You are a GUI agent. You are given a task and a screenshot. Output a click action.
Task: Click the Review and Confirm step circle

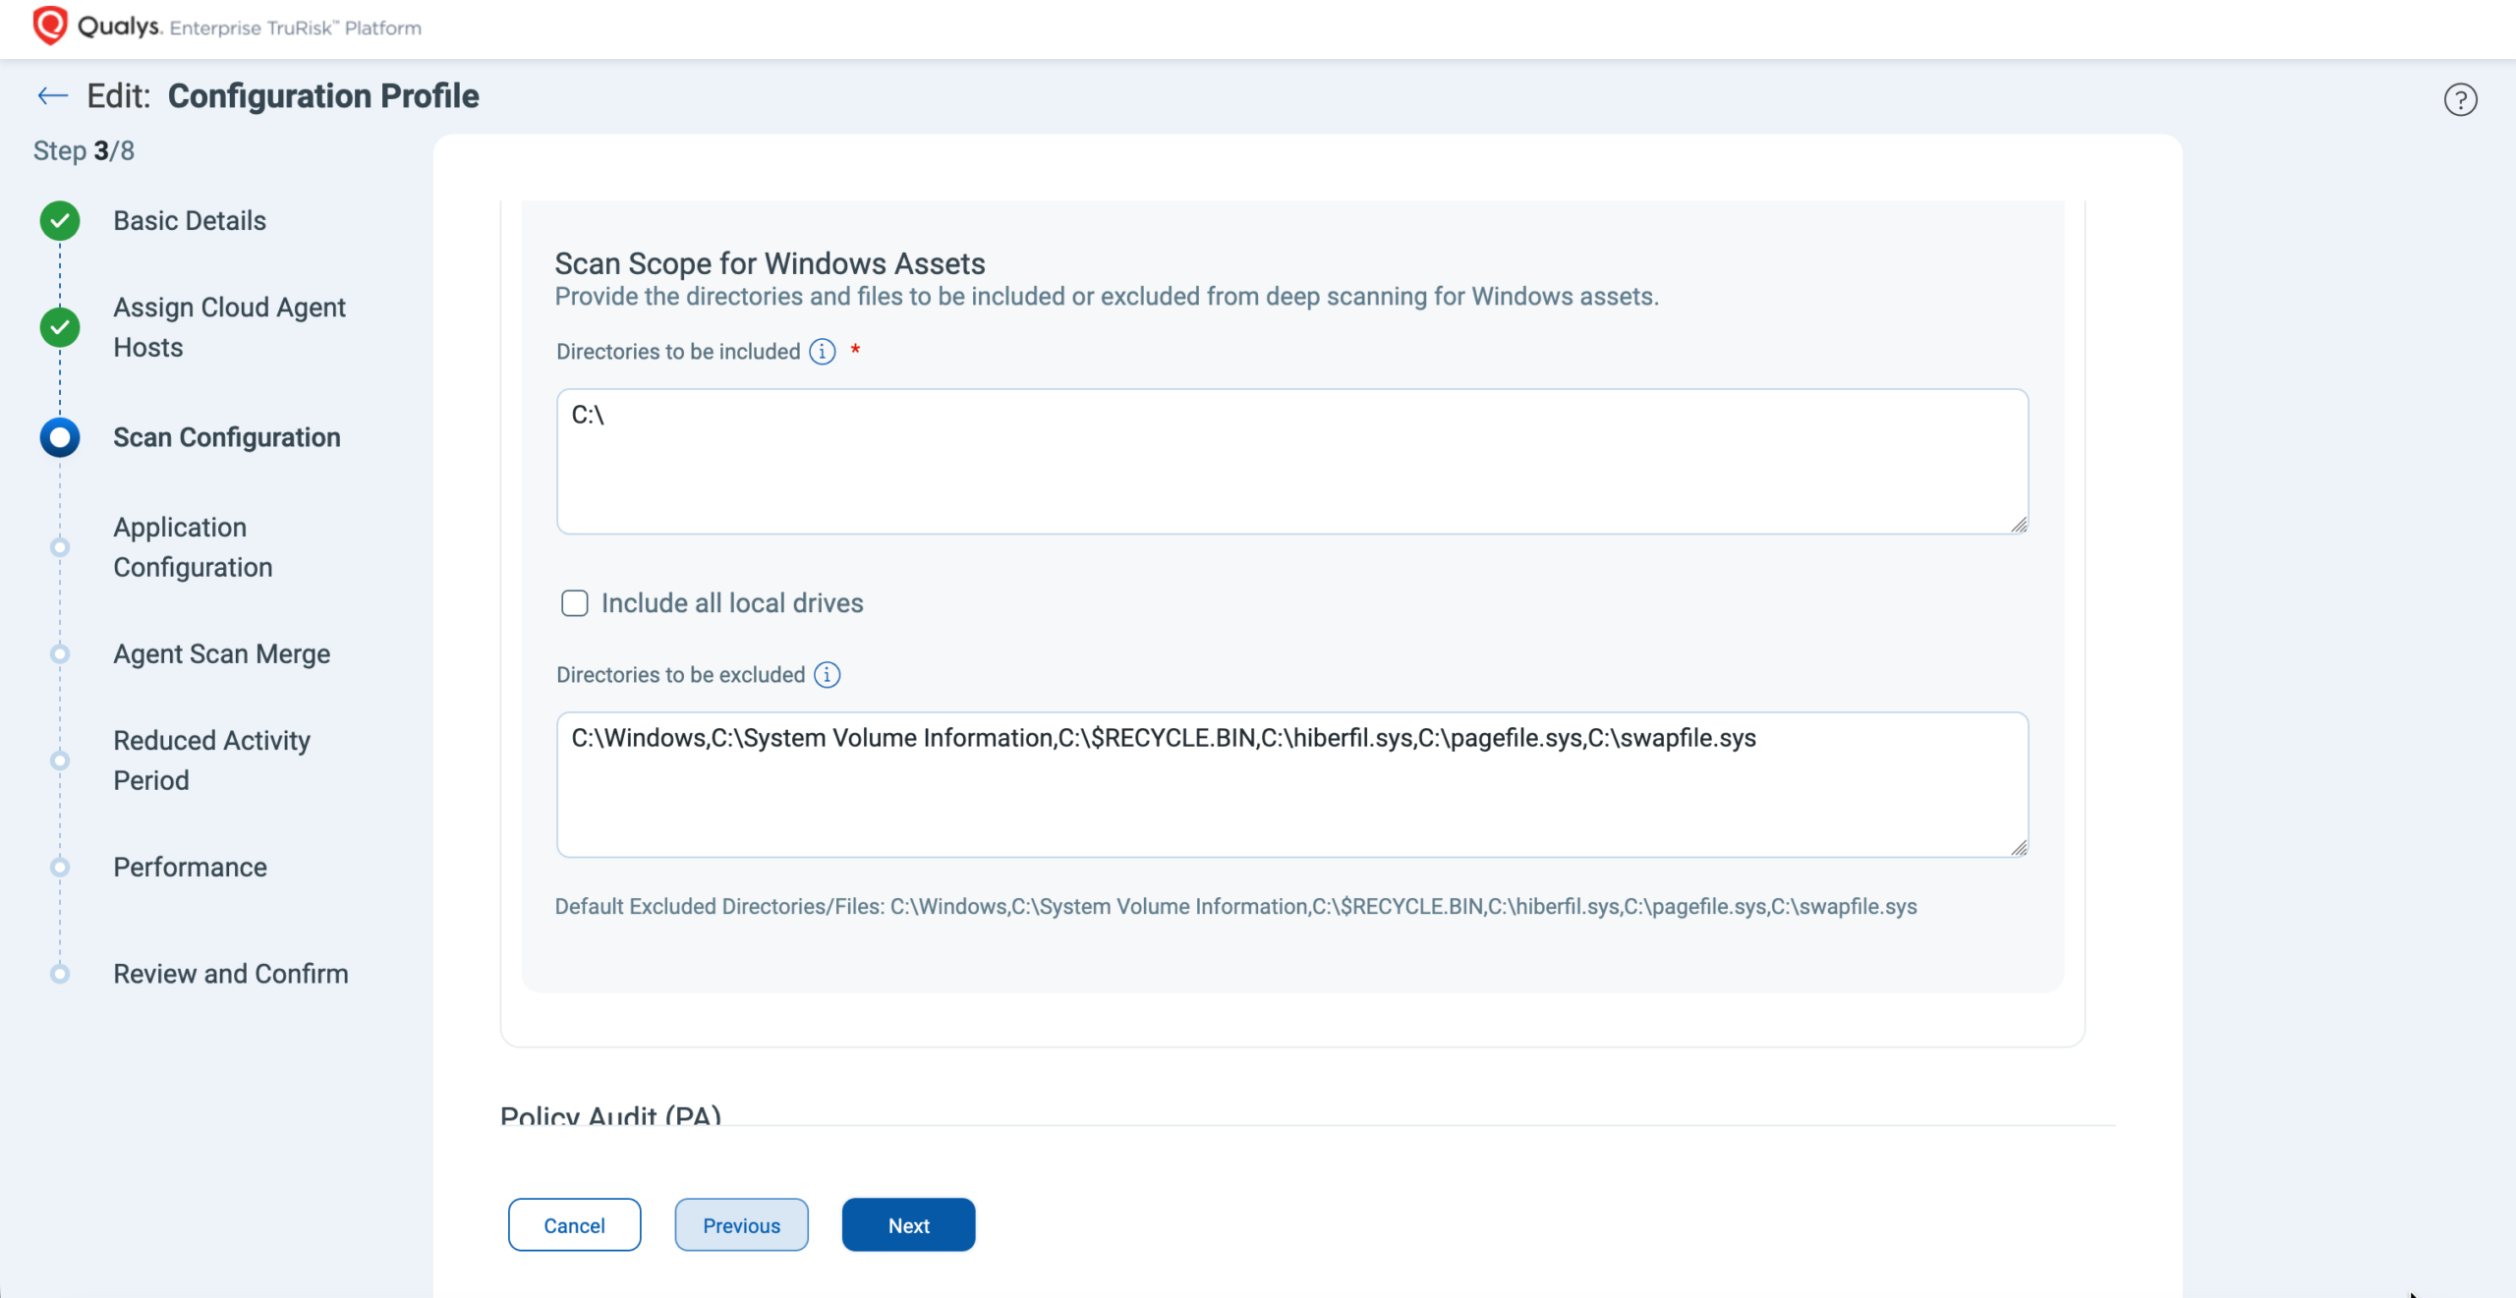tap(60, 974)
